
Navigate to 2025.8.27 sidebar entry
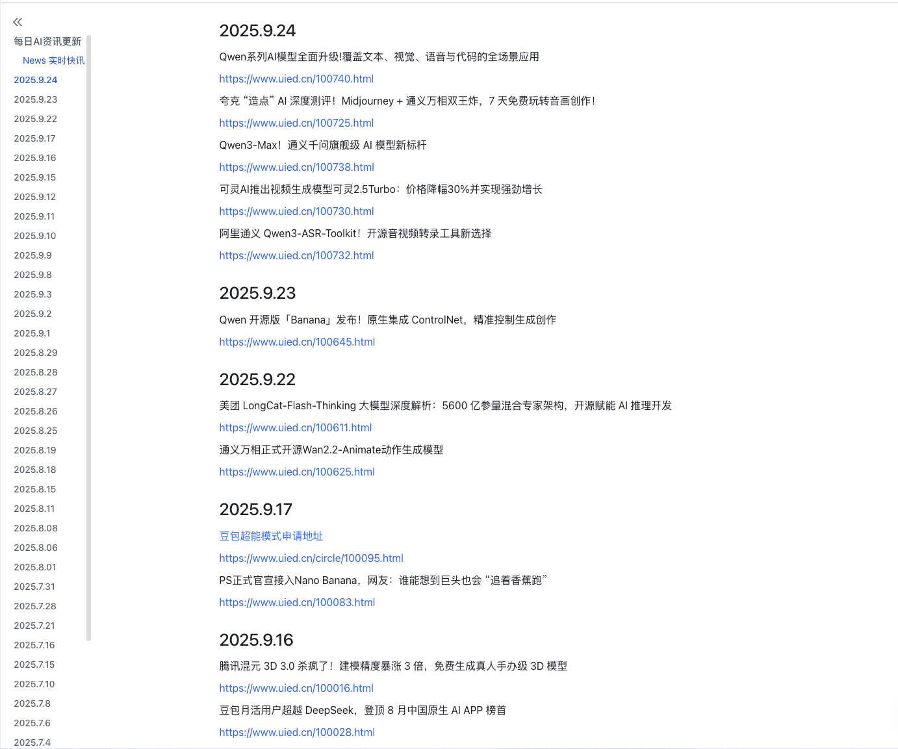[36, 392]
